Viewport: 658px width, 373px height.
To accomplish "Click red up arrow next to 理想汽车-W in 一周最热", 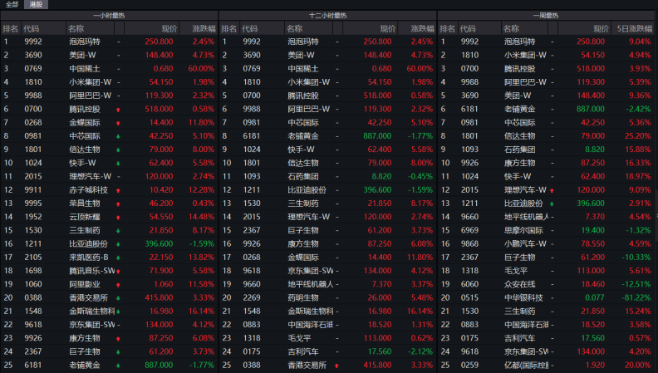I will click(553, 190).
